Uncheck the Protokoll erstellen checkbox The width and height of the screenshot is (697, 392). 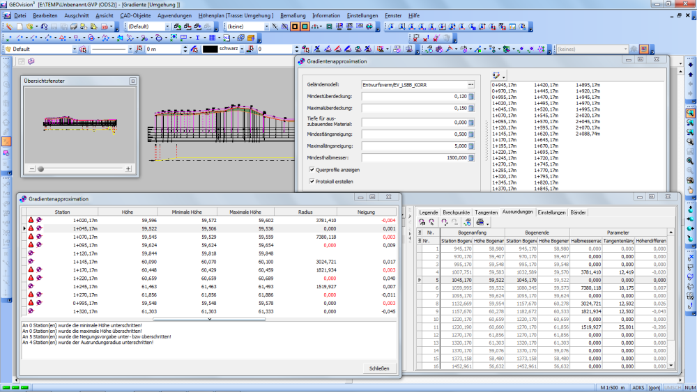tap(312, 181)
